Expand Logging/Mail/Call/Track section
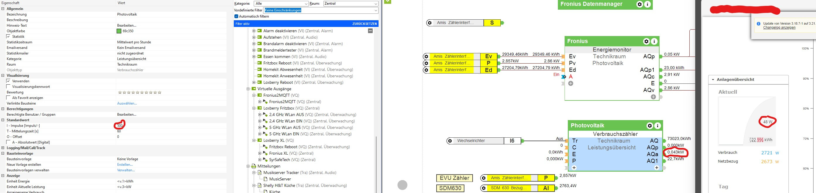Viewport: 816px width, 193px height. (3, 148)
